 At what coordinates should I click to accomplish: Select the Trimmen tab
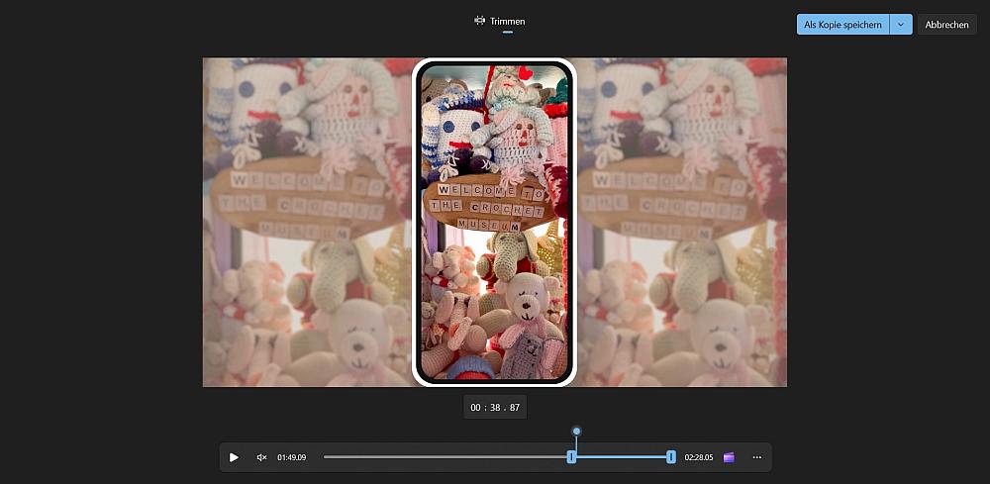tap(507, 21)
